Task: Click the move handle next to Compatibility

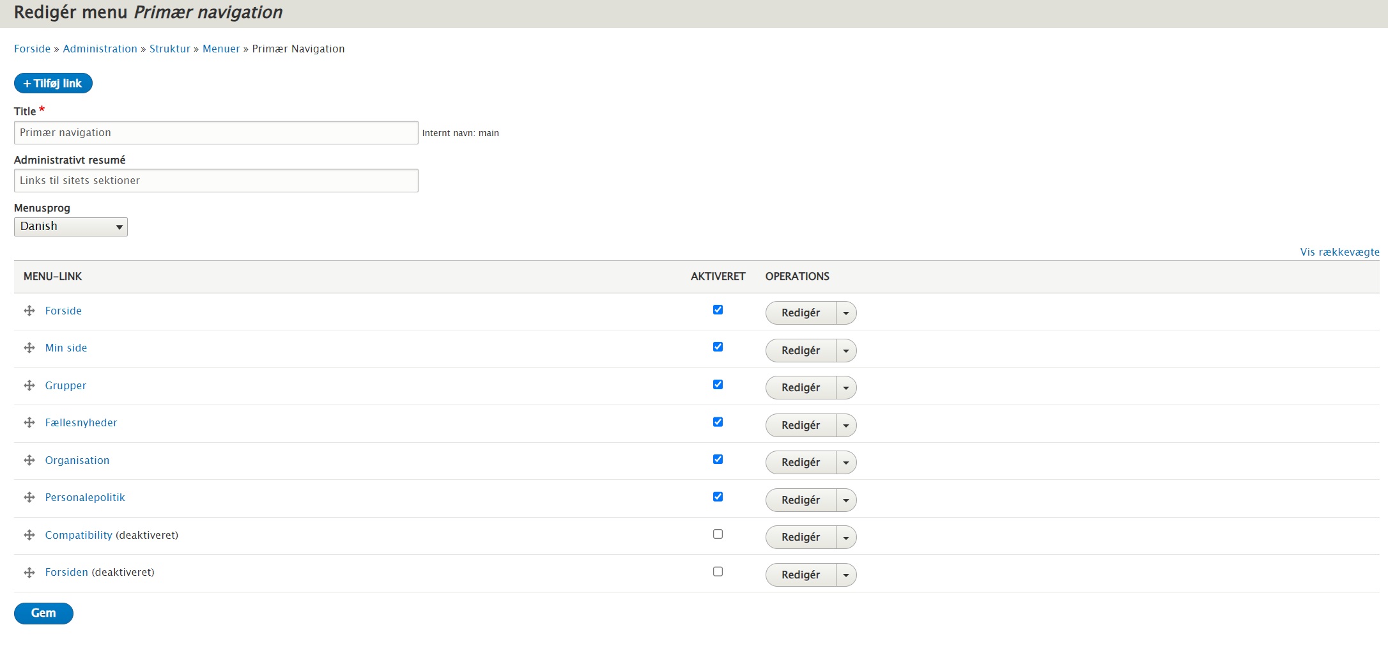Action: [x=29, y=535]
